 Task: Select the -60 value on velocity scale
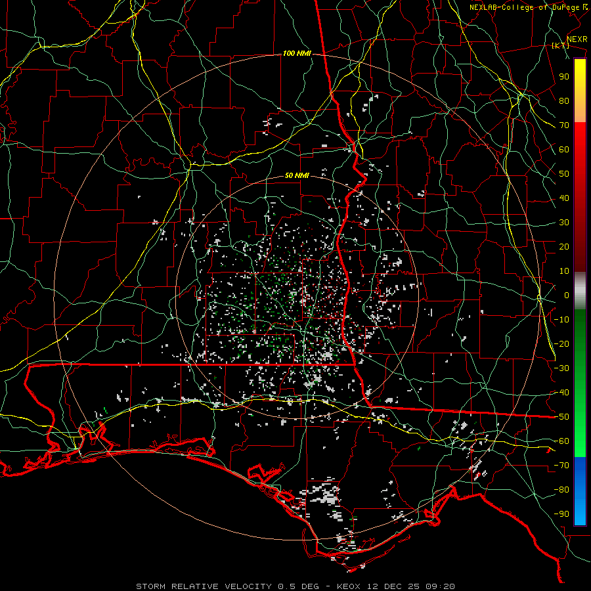point(561,441)
